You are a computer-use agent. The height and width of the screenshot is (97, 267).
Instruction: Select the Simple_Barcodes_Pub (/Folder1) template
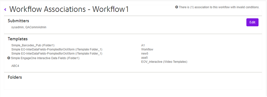(33, 45)
